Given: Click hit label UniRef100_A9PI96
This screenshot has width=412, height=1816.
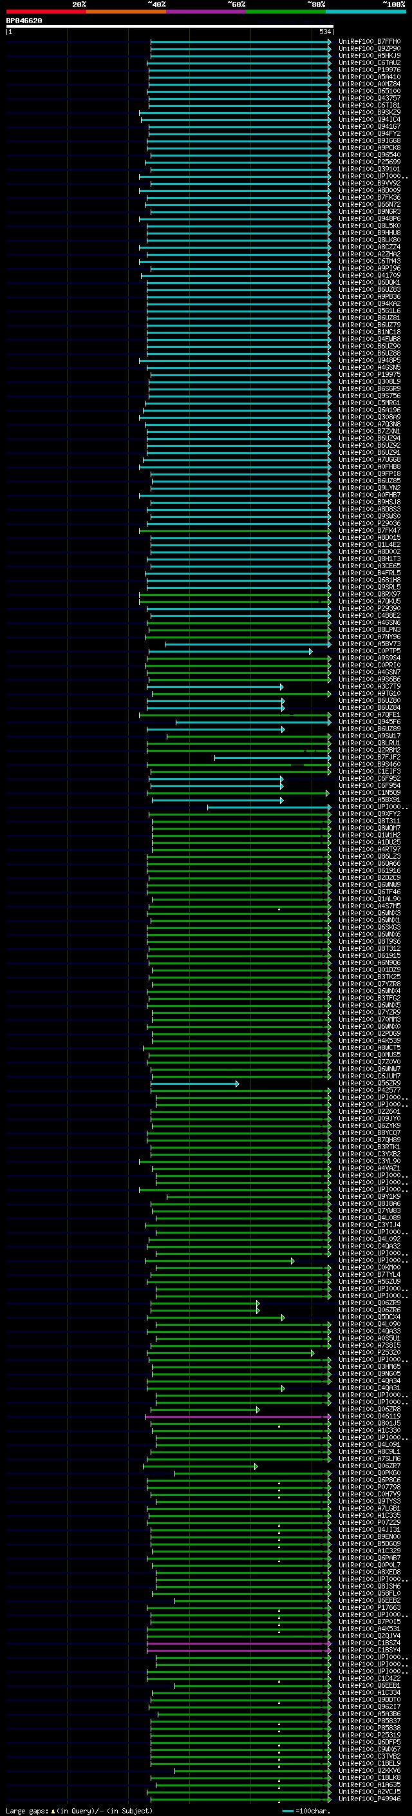Looking at the screenshot, I should [370, 269].
